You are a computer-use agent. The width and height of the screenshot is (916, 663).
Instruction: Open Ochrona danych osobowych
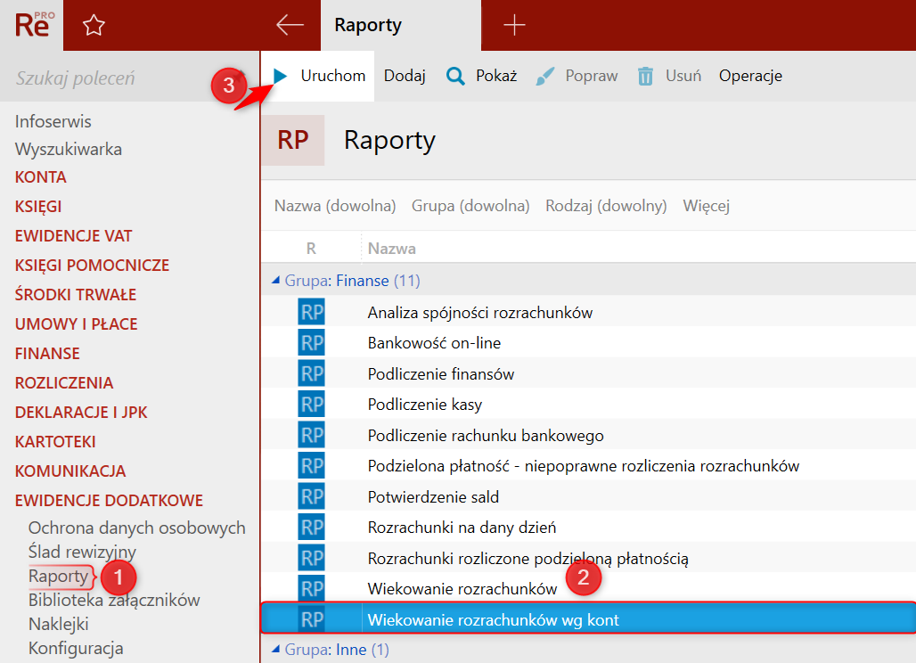136,528
